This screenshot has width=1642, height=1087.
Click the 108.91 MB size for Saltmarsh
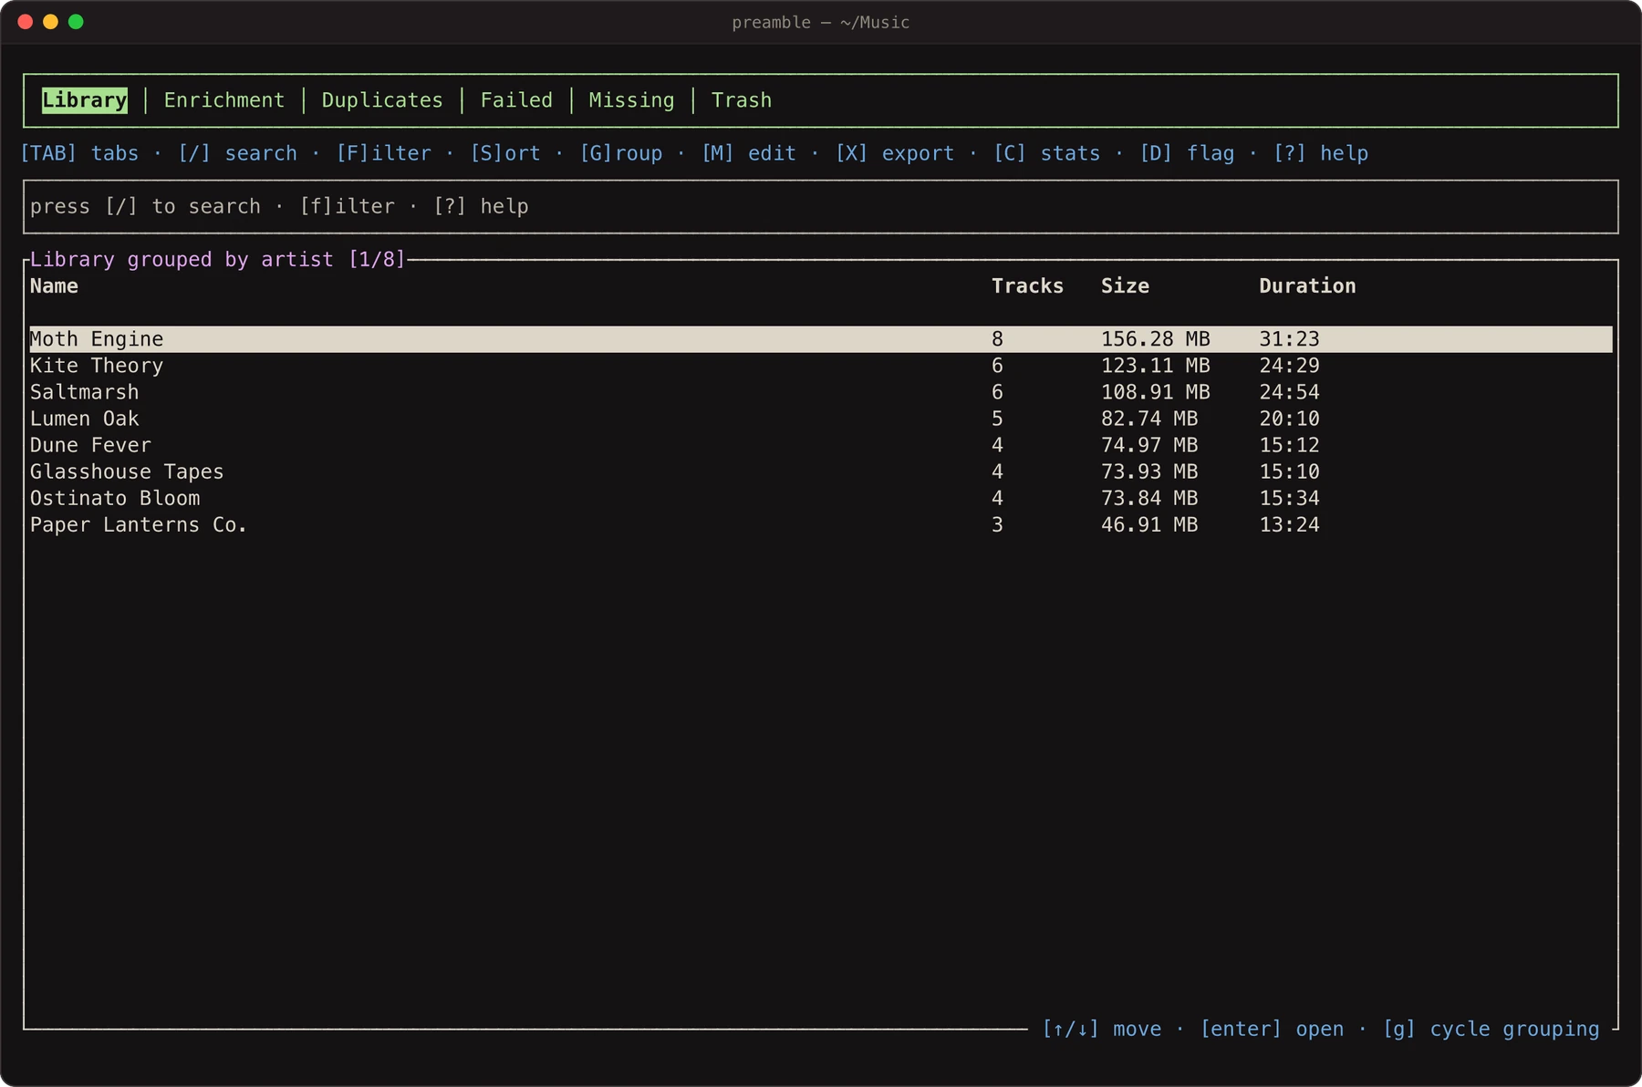(x=1156, y=392)
